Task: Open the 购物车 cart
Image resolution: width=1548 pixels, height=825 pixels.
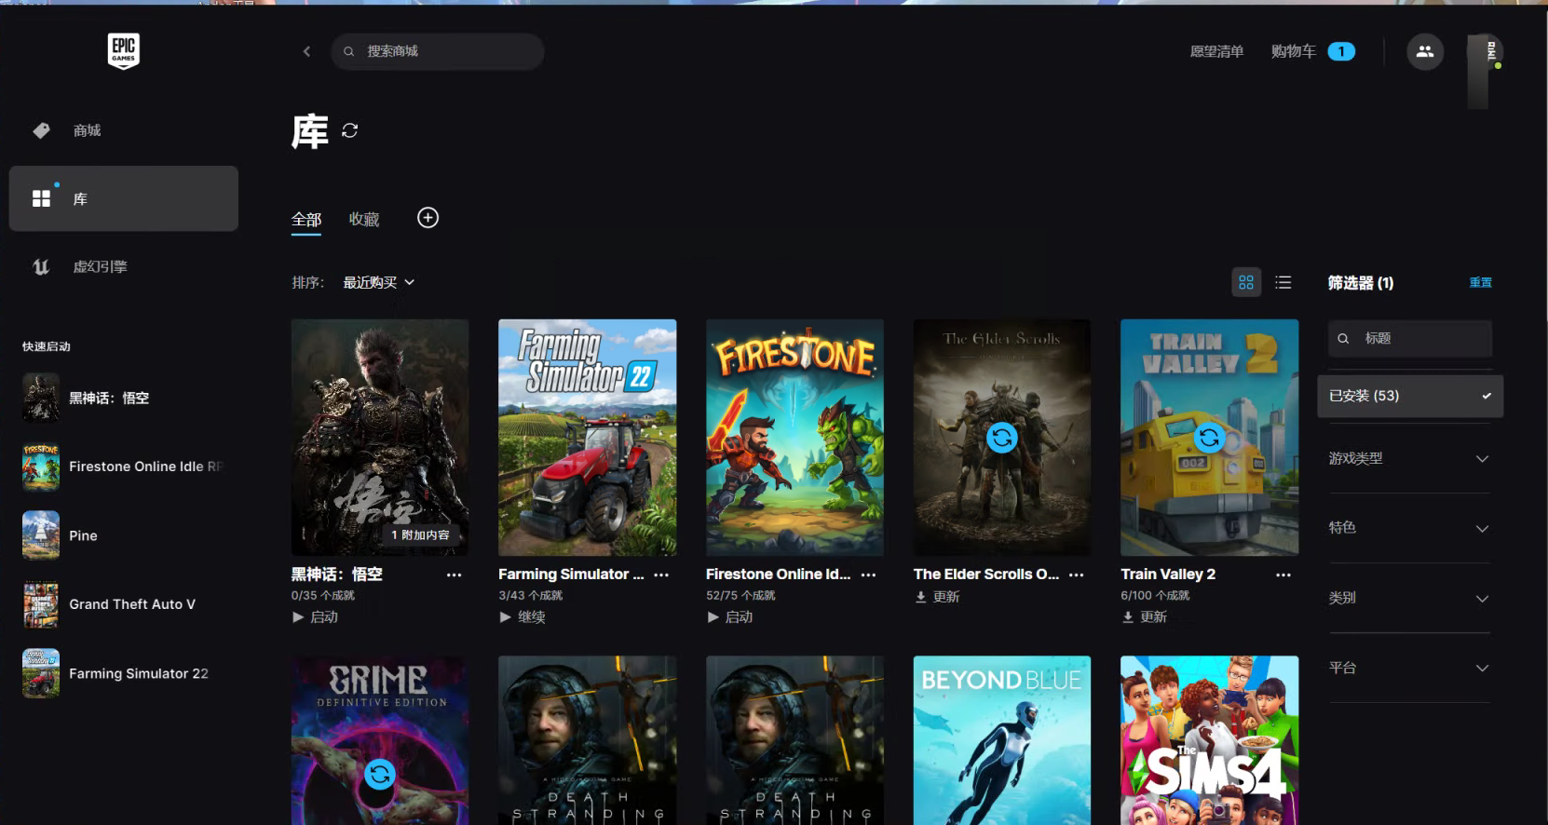Action: click(1312, 51)
